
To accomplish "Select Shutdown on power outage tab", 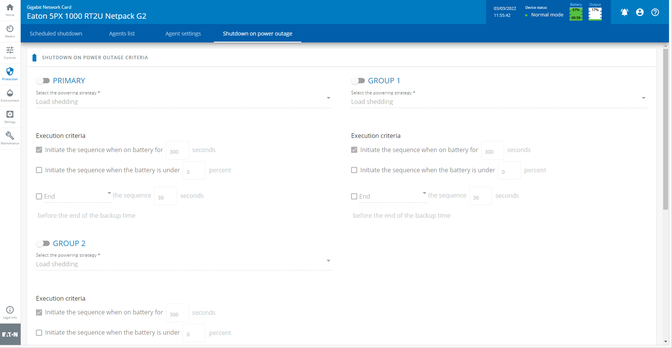I will [x=257, y=34].
